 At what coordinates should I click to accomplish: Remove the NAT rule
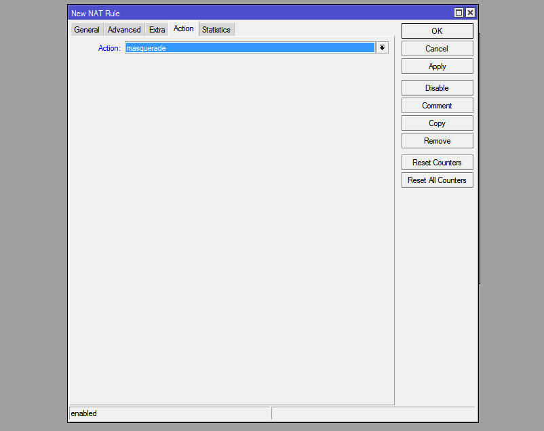[437, 141]
